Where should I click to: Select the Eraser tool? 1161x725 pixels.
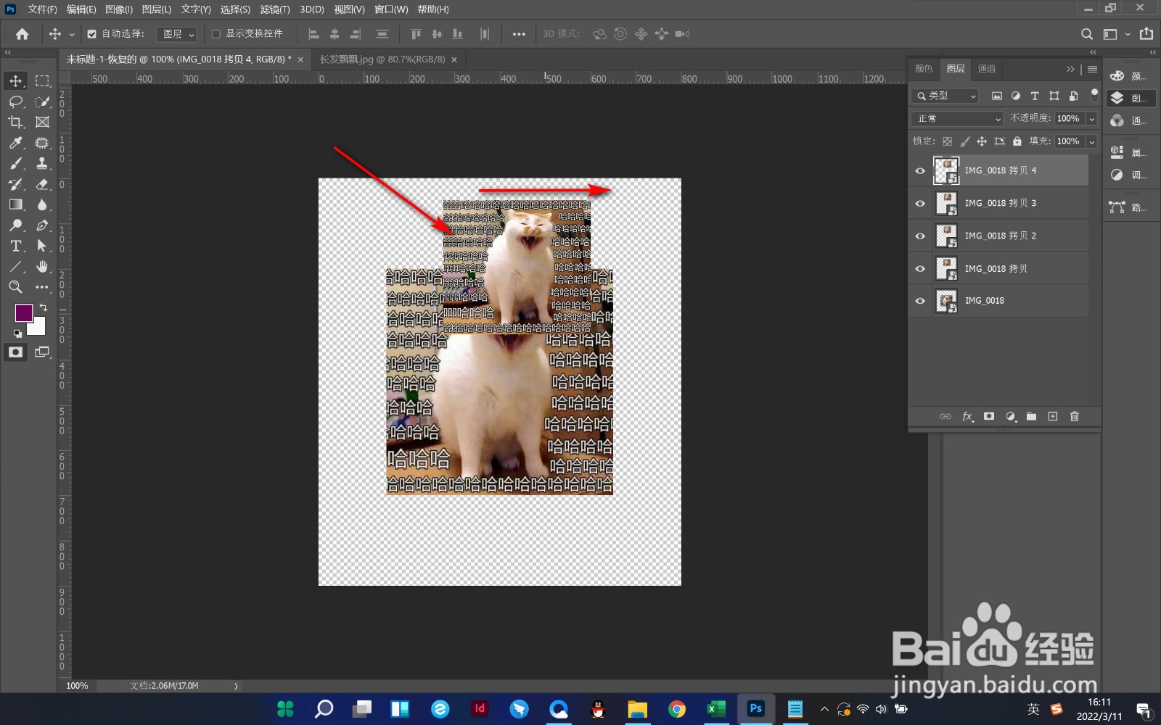(43, 184)
